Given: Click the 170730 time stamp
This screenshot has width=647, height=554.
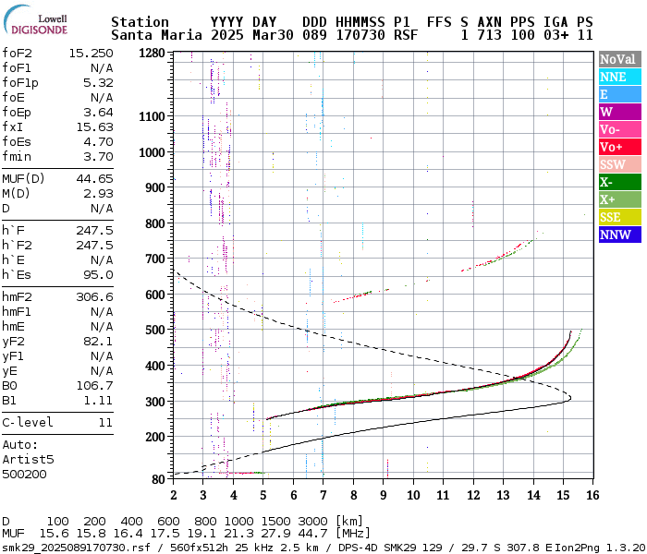Looking at the screenshot, I should [360, 35].
